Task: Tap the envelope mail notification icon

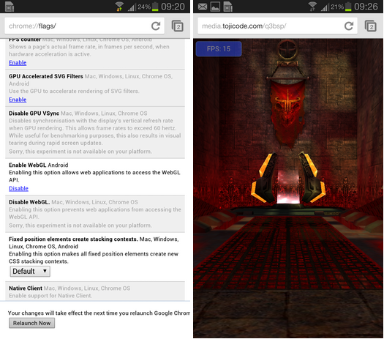Action: (x=203, y=7)
